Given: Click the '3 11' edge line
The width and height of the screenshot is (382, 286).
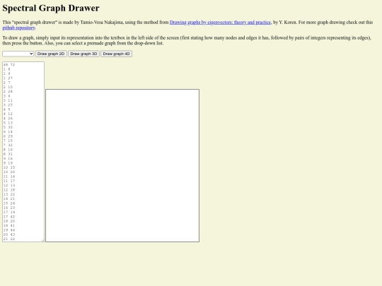Looking at the screenshot, I should (8, 100).
